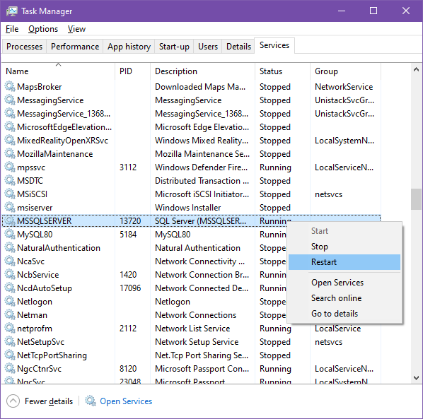Click the gear icon beside Open Services link
The image size is (423, 419).
(91, 401)
